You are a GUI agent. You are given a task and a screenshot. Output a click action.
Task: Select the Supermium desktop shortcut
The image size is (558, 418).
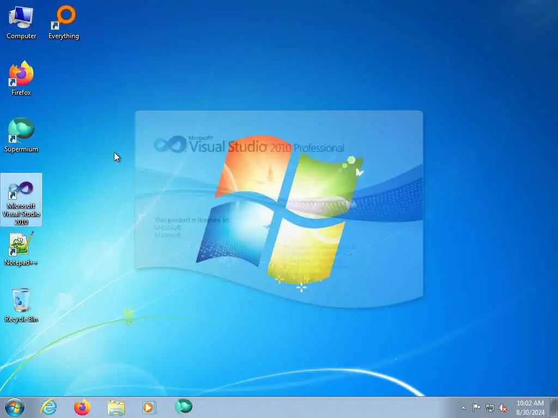(21, 135)
